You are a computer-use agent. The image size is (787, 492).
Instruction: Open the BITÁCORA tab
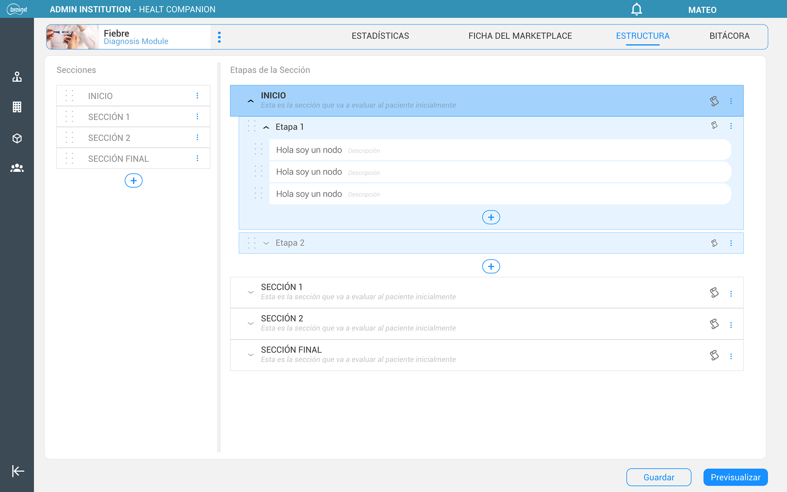pyautogui.click(x=729, y=36)
